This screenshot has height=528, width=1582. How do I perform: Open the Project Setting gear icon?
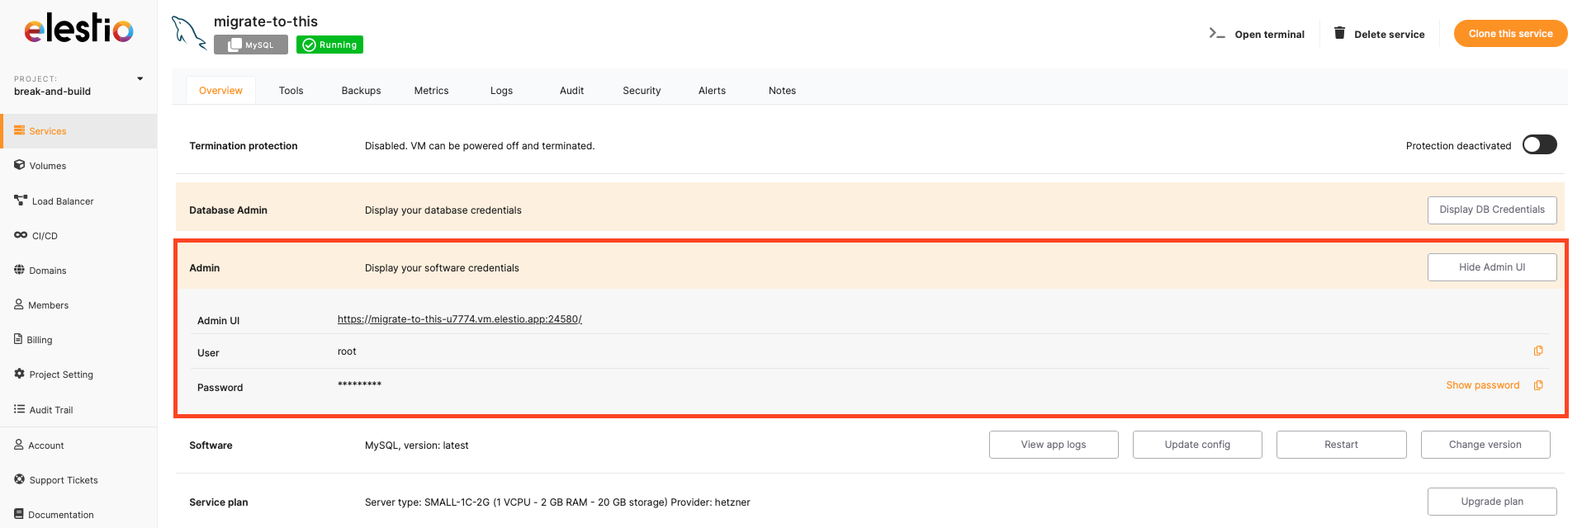19,374
